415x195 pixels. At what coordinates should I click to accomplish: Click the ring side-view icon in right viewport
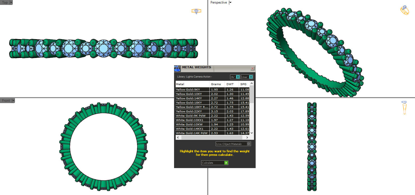click(x=404, y=107)
